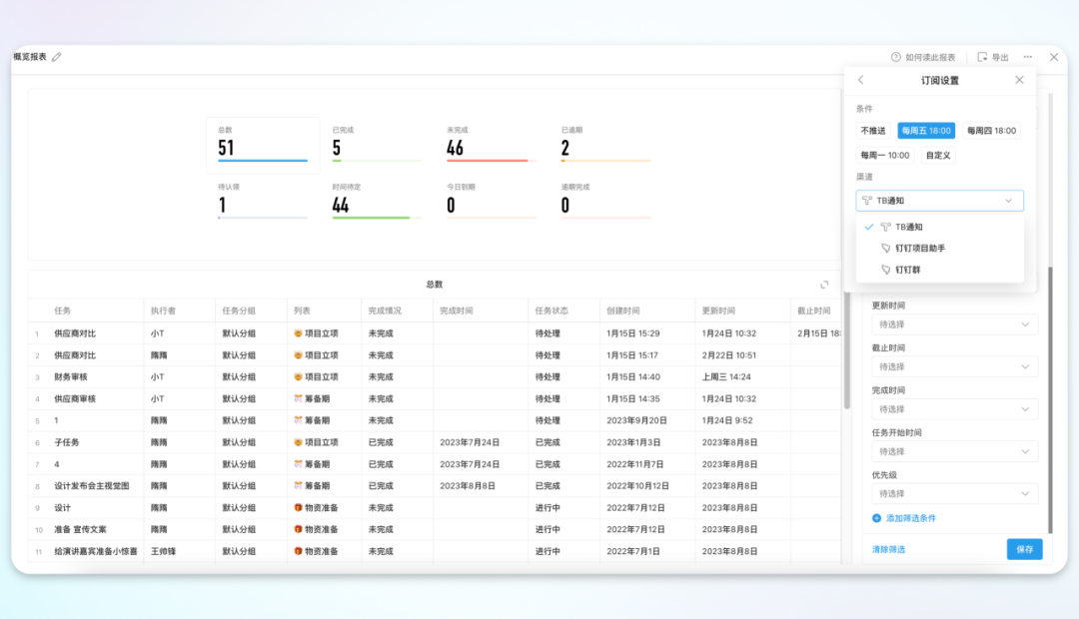Expand the 总数 table to fullscreen

pyautogui.click(x=824, y=285)
